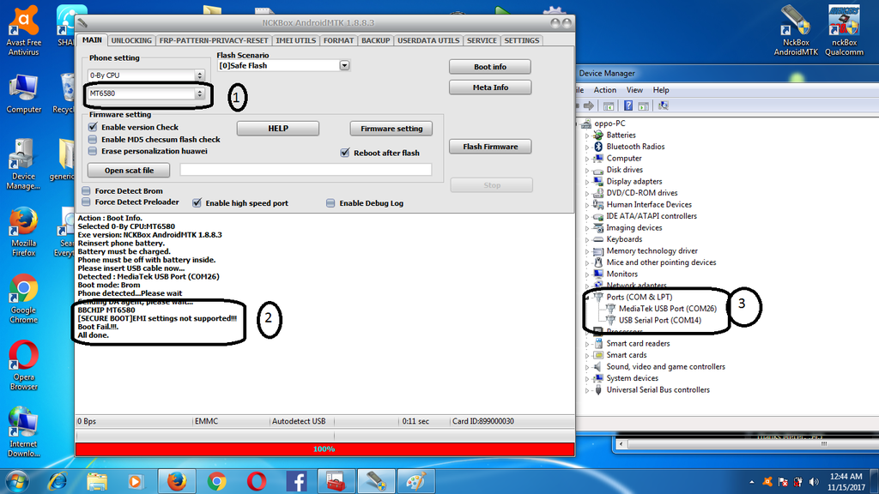Expand Bluetooth Radios in Device Manager
Viewport: 879px width, 494px height.
(587, 147)
